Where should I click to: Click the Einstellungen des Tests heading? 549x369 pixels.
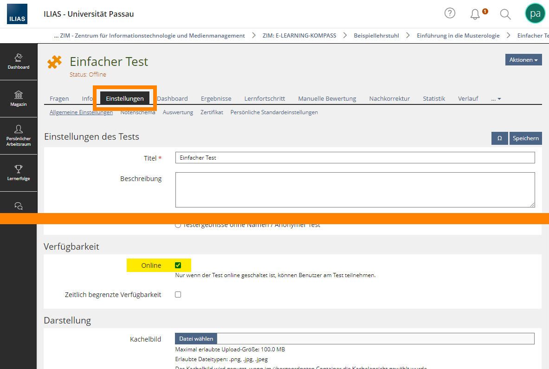pyautogui.click(x=92, y=136)
